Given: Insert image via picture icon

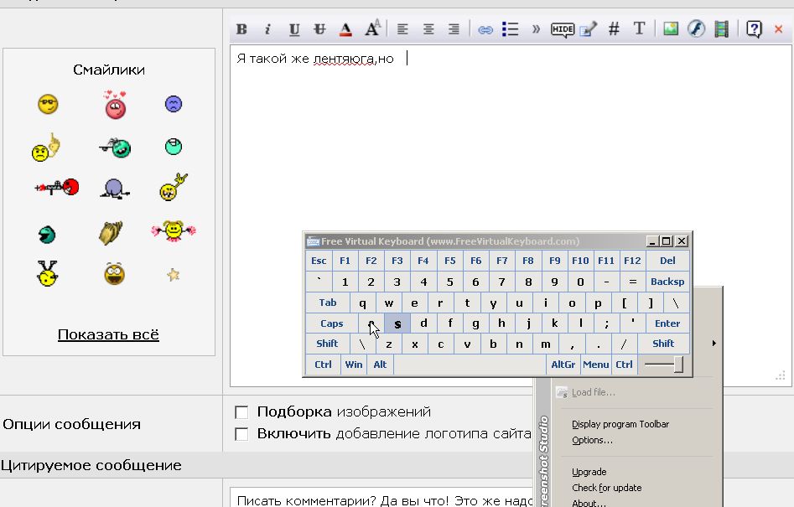Looking at the screenshot, I should (x=671, y=28).
